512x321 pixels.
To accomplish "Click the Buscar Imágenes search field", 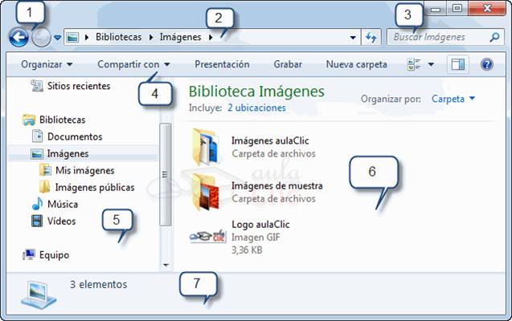I will pyautogui.click(x=438, y=38).
